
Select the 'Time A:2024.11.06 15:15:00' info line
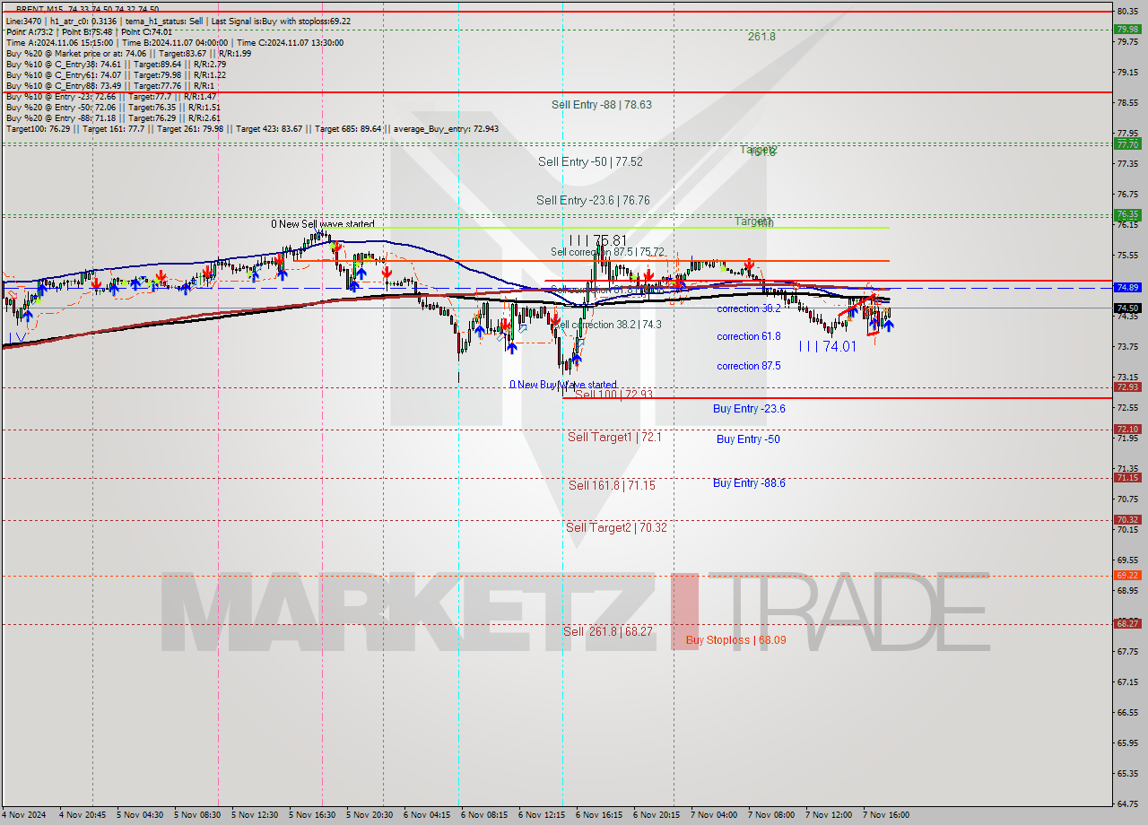174,42
